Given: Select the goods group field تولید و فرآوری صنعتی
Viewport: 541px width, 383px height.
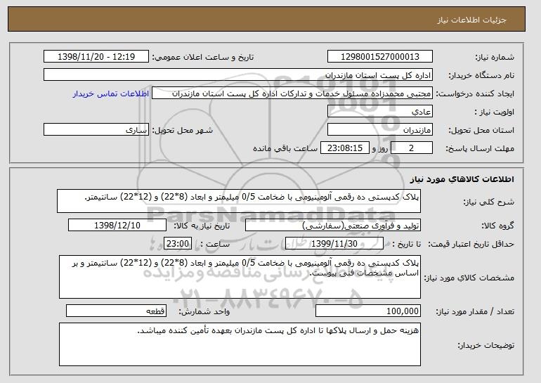Looking at the screenshot, I should 333,226.
